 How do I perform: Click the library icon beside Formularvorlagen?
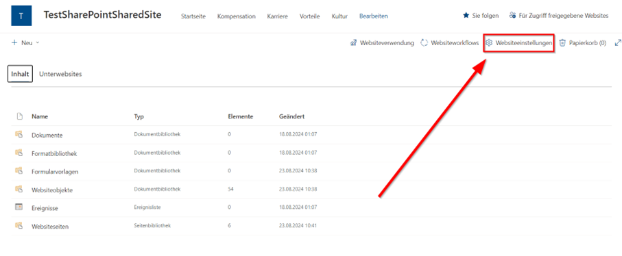[19, 171]
